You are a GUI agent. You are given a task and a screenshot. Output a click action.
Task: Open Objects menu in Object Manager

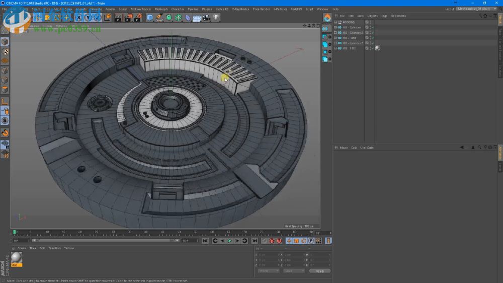tap(372, 16)
